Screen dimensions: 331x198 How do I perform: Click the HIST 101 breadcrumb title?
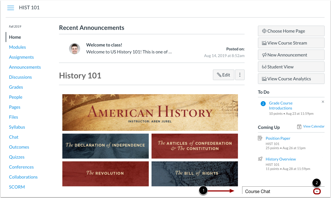(x=29, y=7)
